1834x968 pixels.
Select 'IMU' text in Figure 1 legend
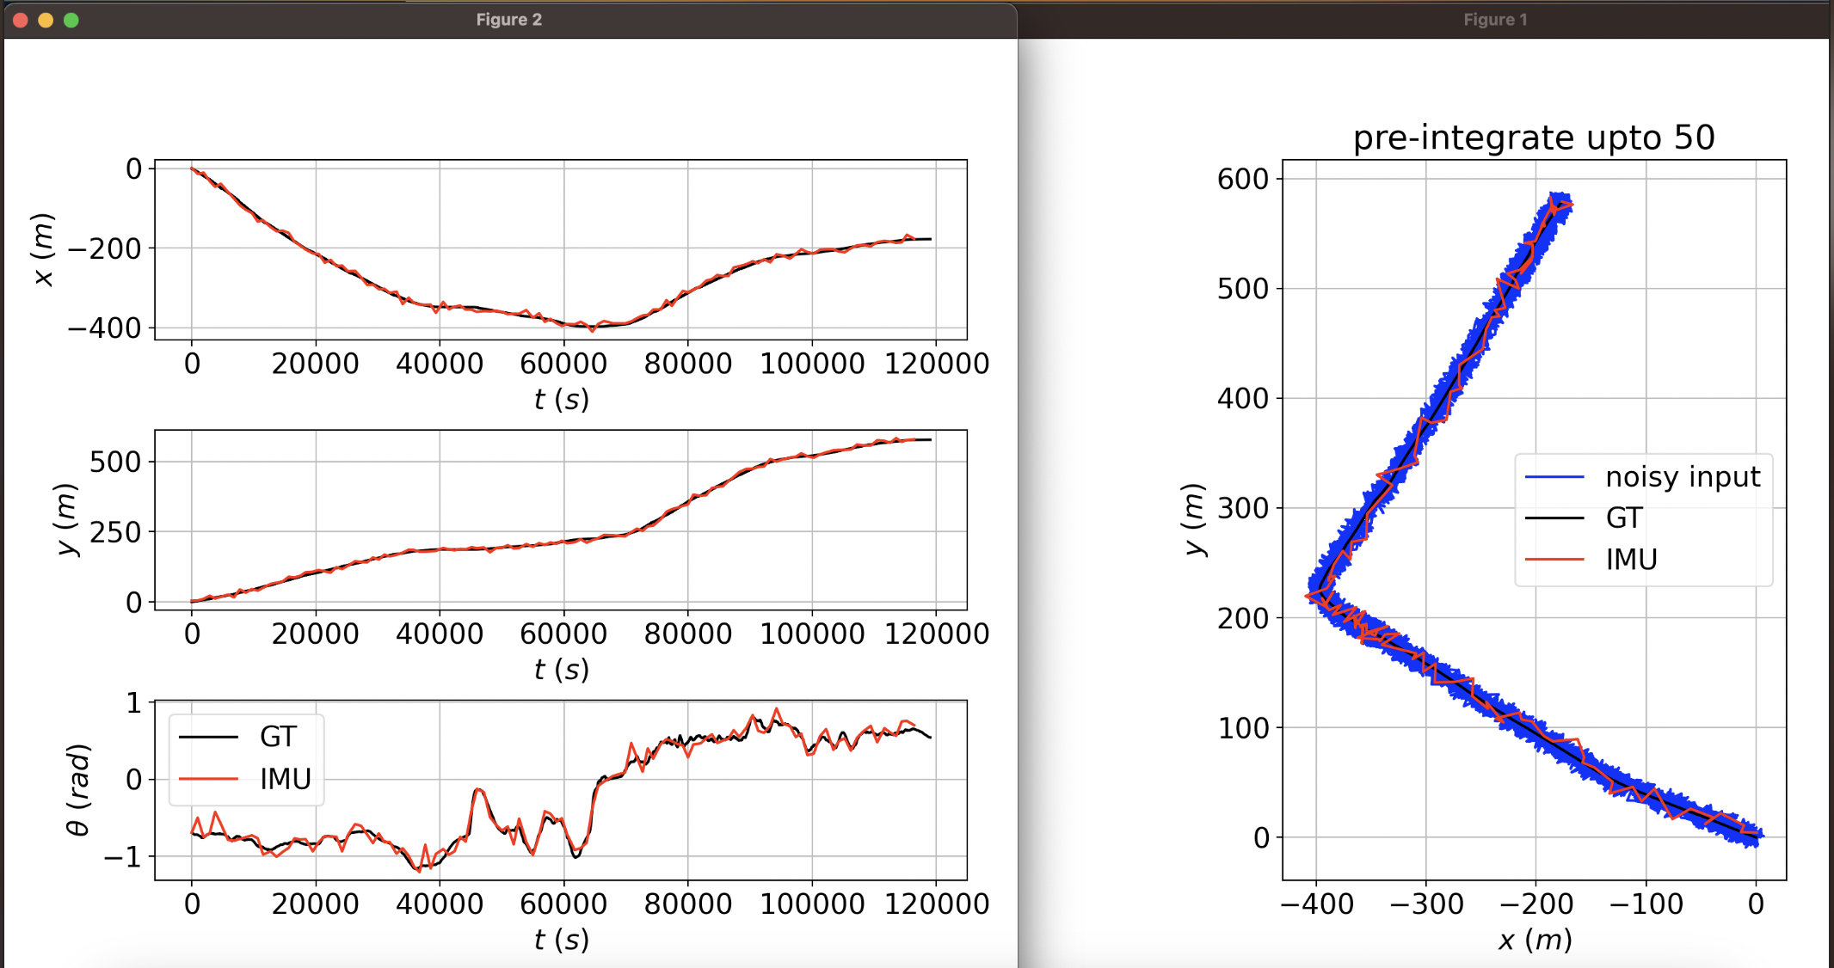point(1631,560)
